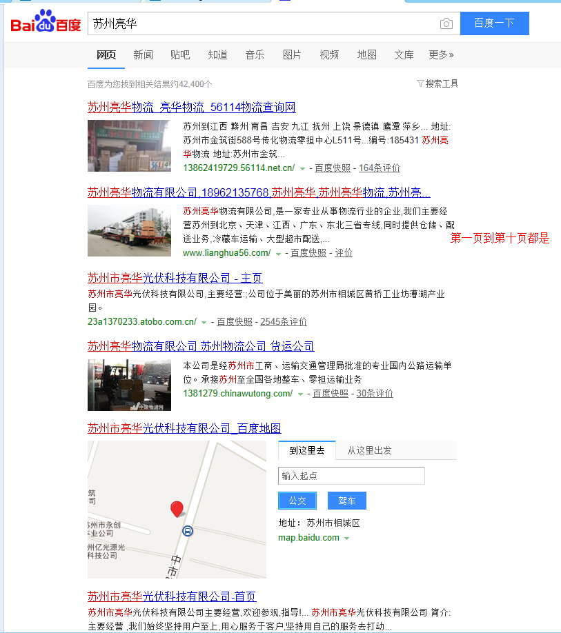The image size is (561, 633).
Task: Click result count text 百度为您找到相关结果约42,400个
Action: tap(150, 84)
